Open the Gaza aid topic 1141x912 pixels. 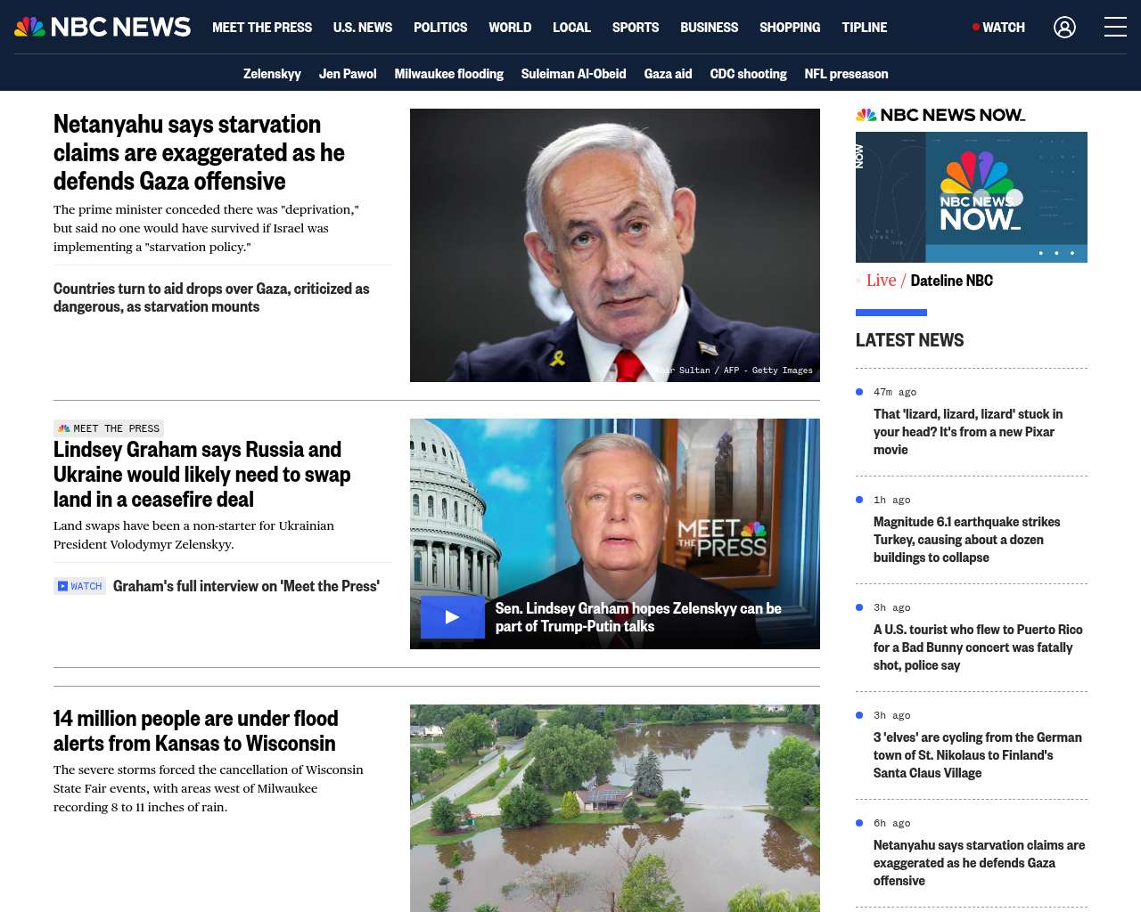pos(669,74)
